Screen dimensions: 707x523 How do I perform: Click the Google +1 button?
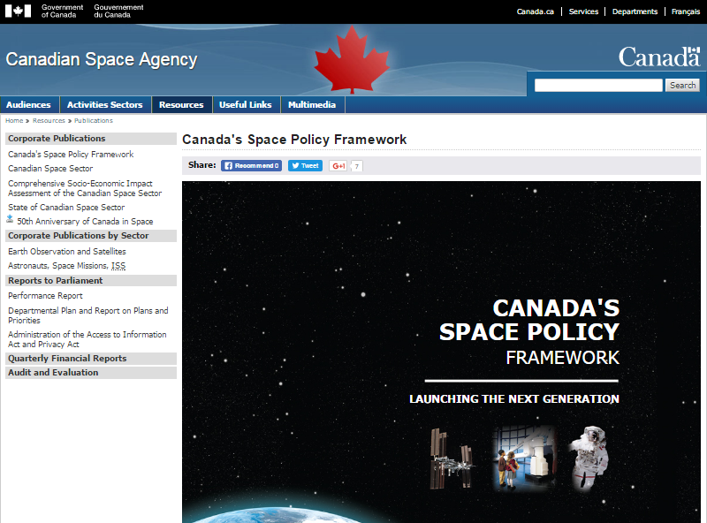click(338, 166)
